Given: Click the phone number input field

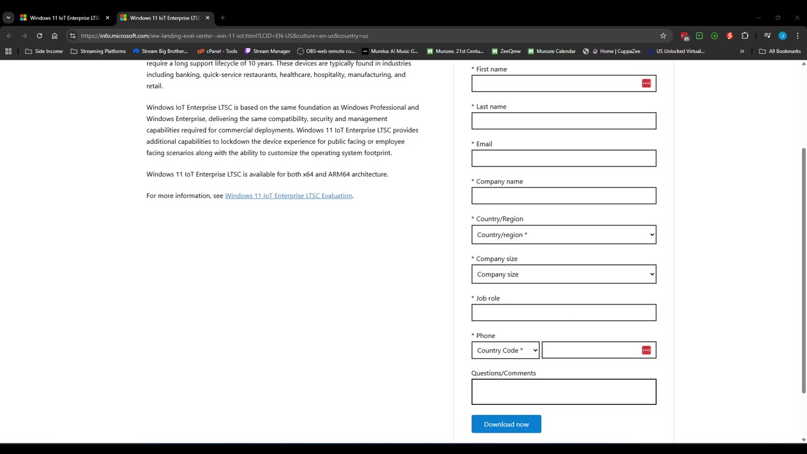Looking at the screenshot, I should [599, 350].
